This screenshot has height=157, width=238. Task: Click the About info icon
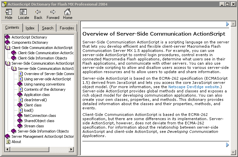[x=8, y=142]
